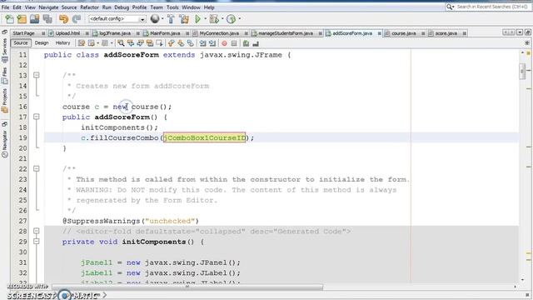Click the Save All icon
533x300 pixels.
pyautogui.click(x=47, y=19)
